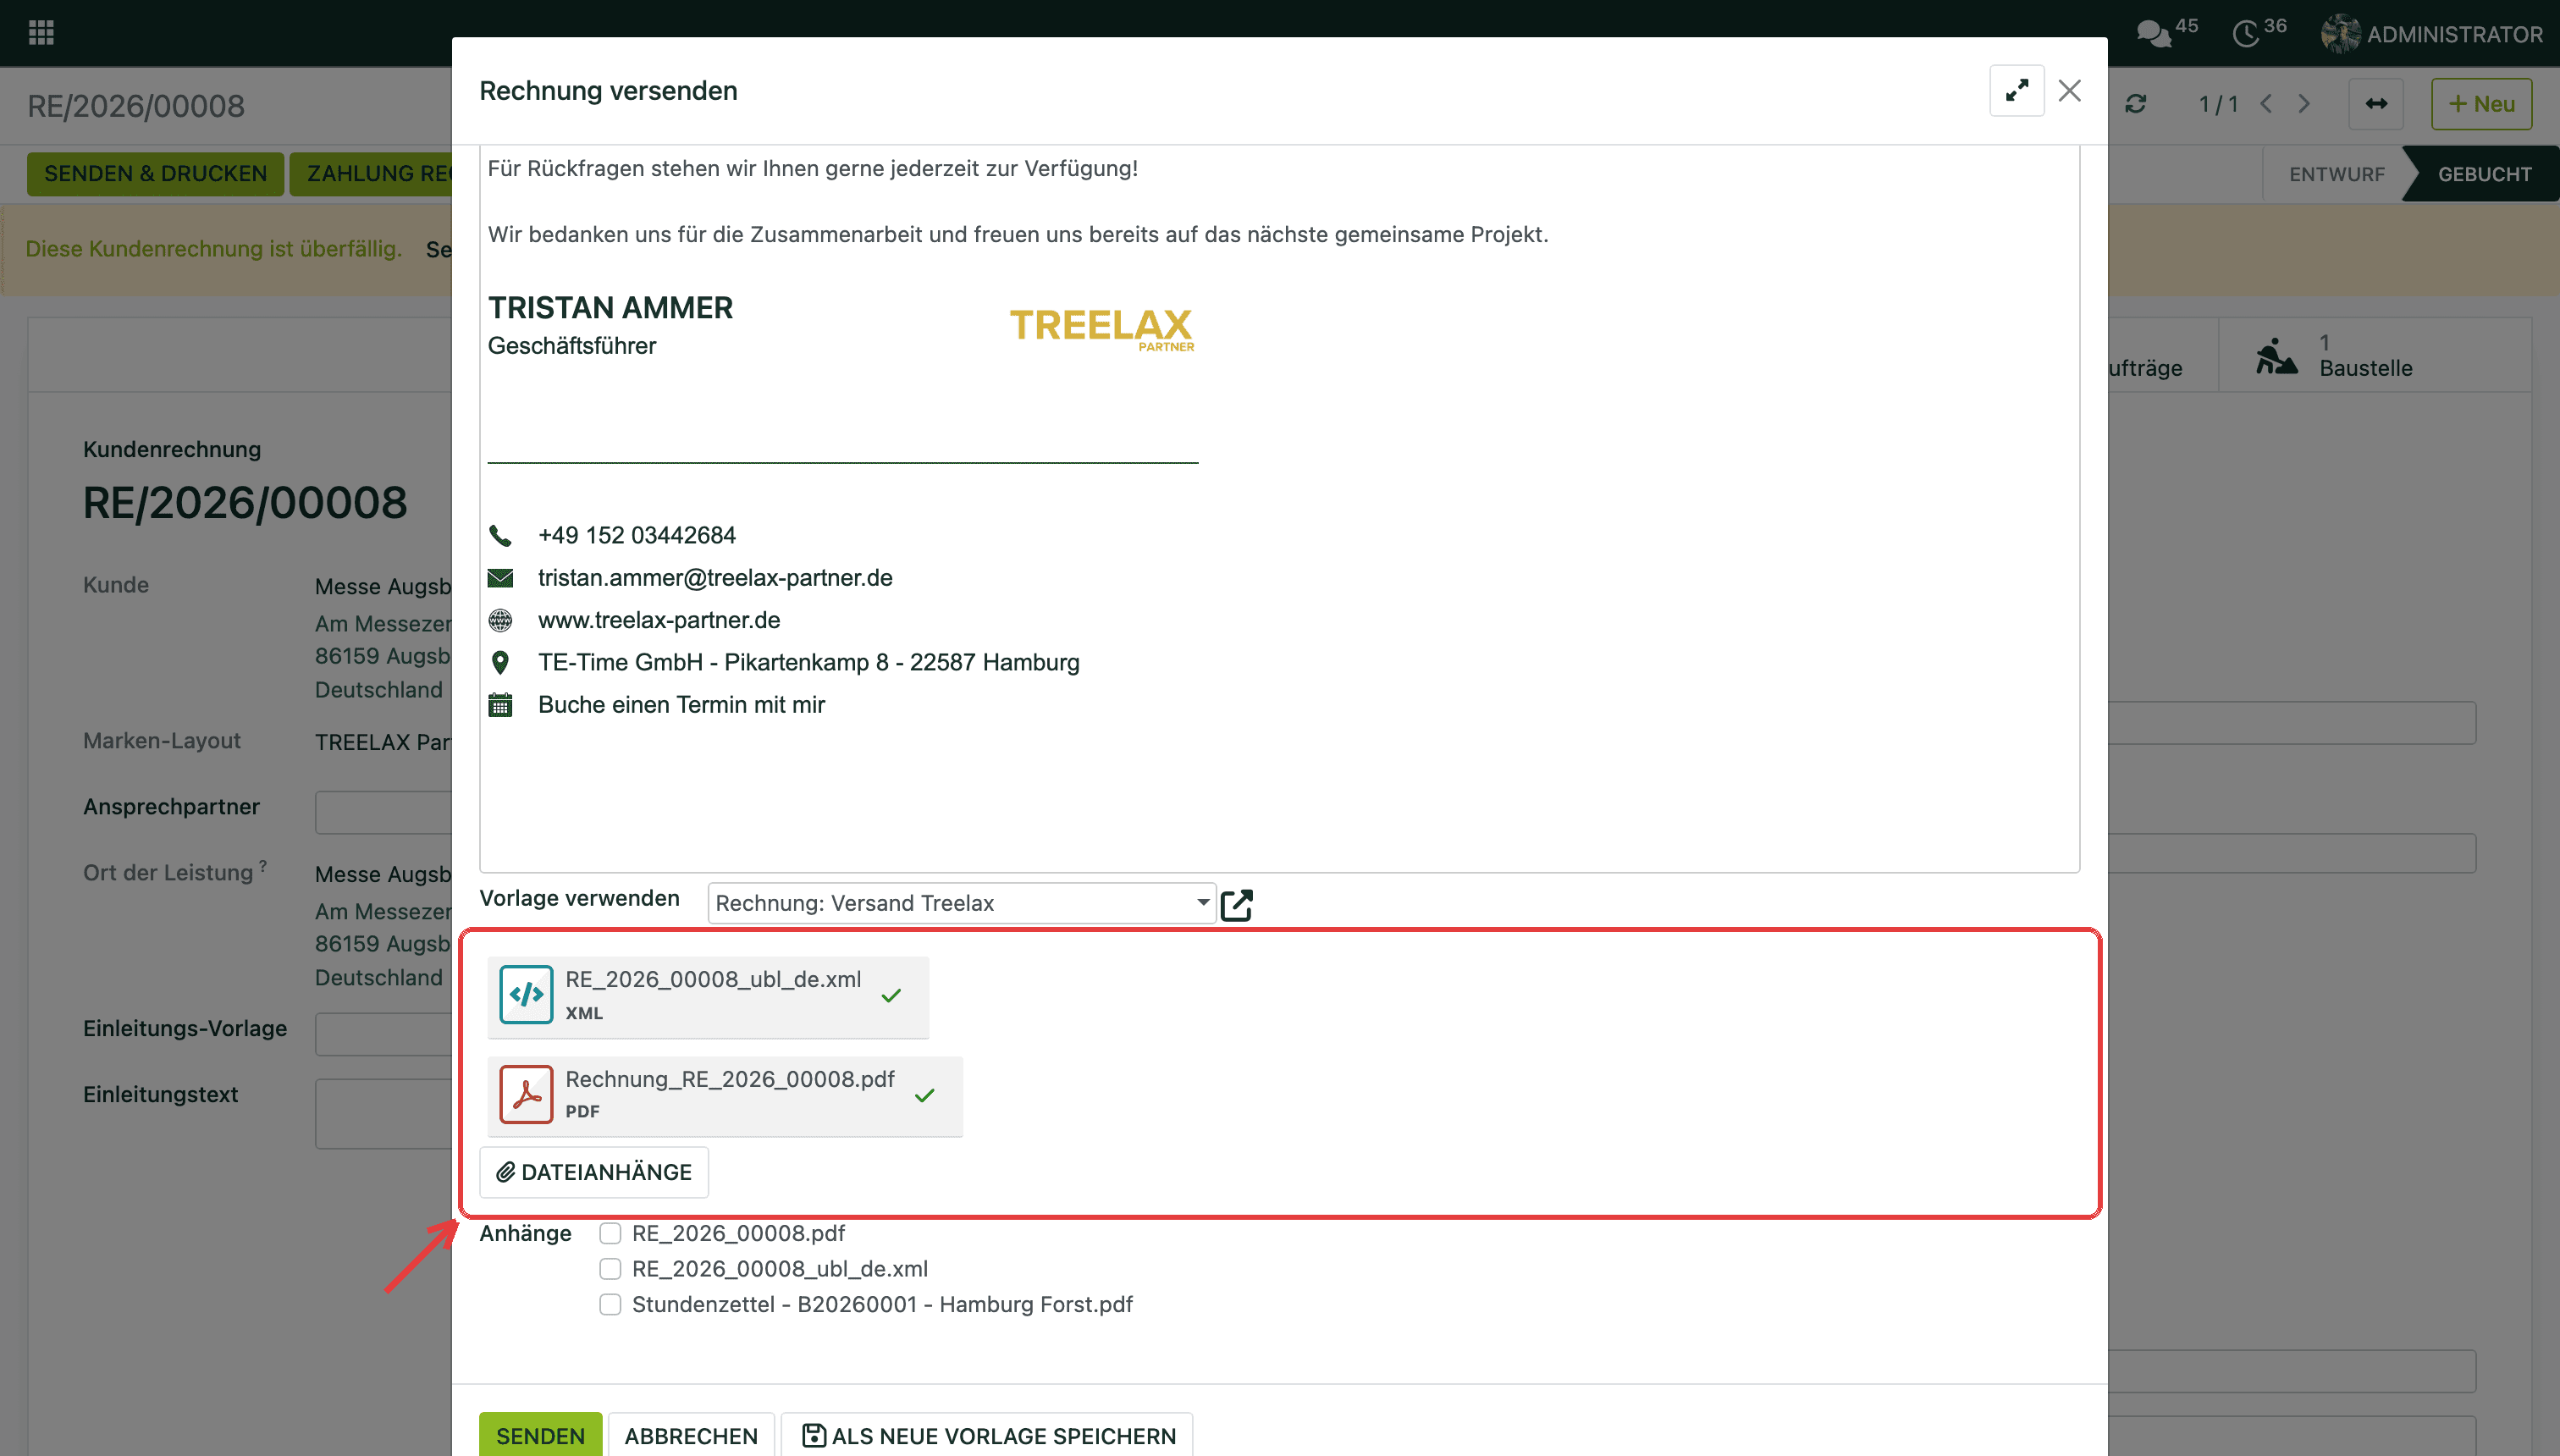
Task: Open www.treelax-partner.de link
Action: click(x=659, y=620)
